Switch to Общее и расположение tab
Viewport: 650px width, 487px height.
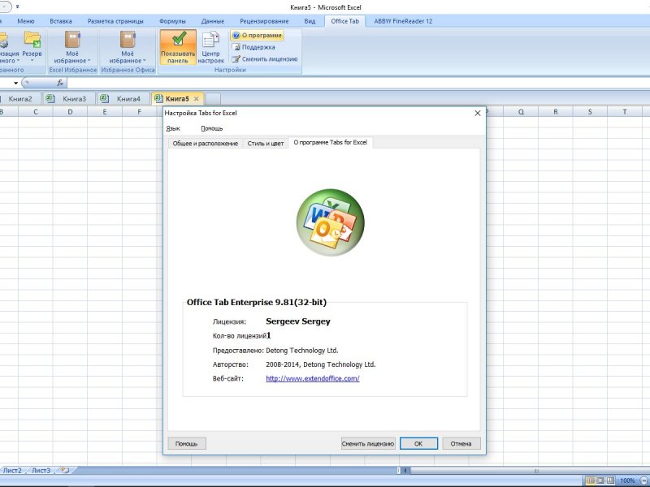206,144
